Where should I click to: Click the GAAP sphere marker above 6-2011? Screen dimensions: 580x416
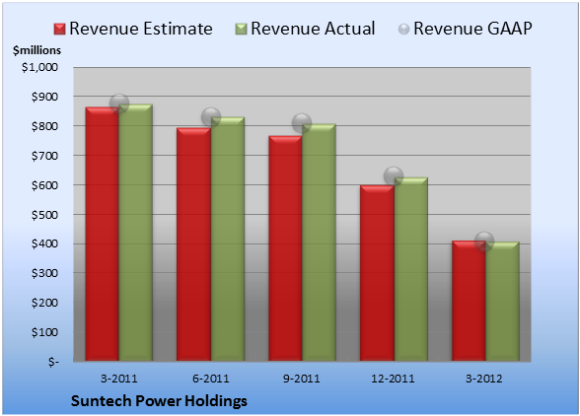211,117
